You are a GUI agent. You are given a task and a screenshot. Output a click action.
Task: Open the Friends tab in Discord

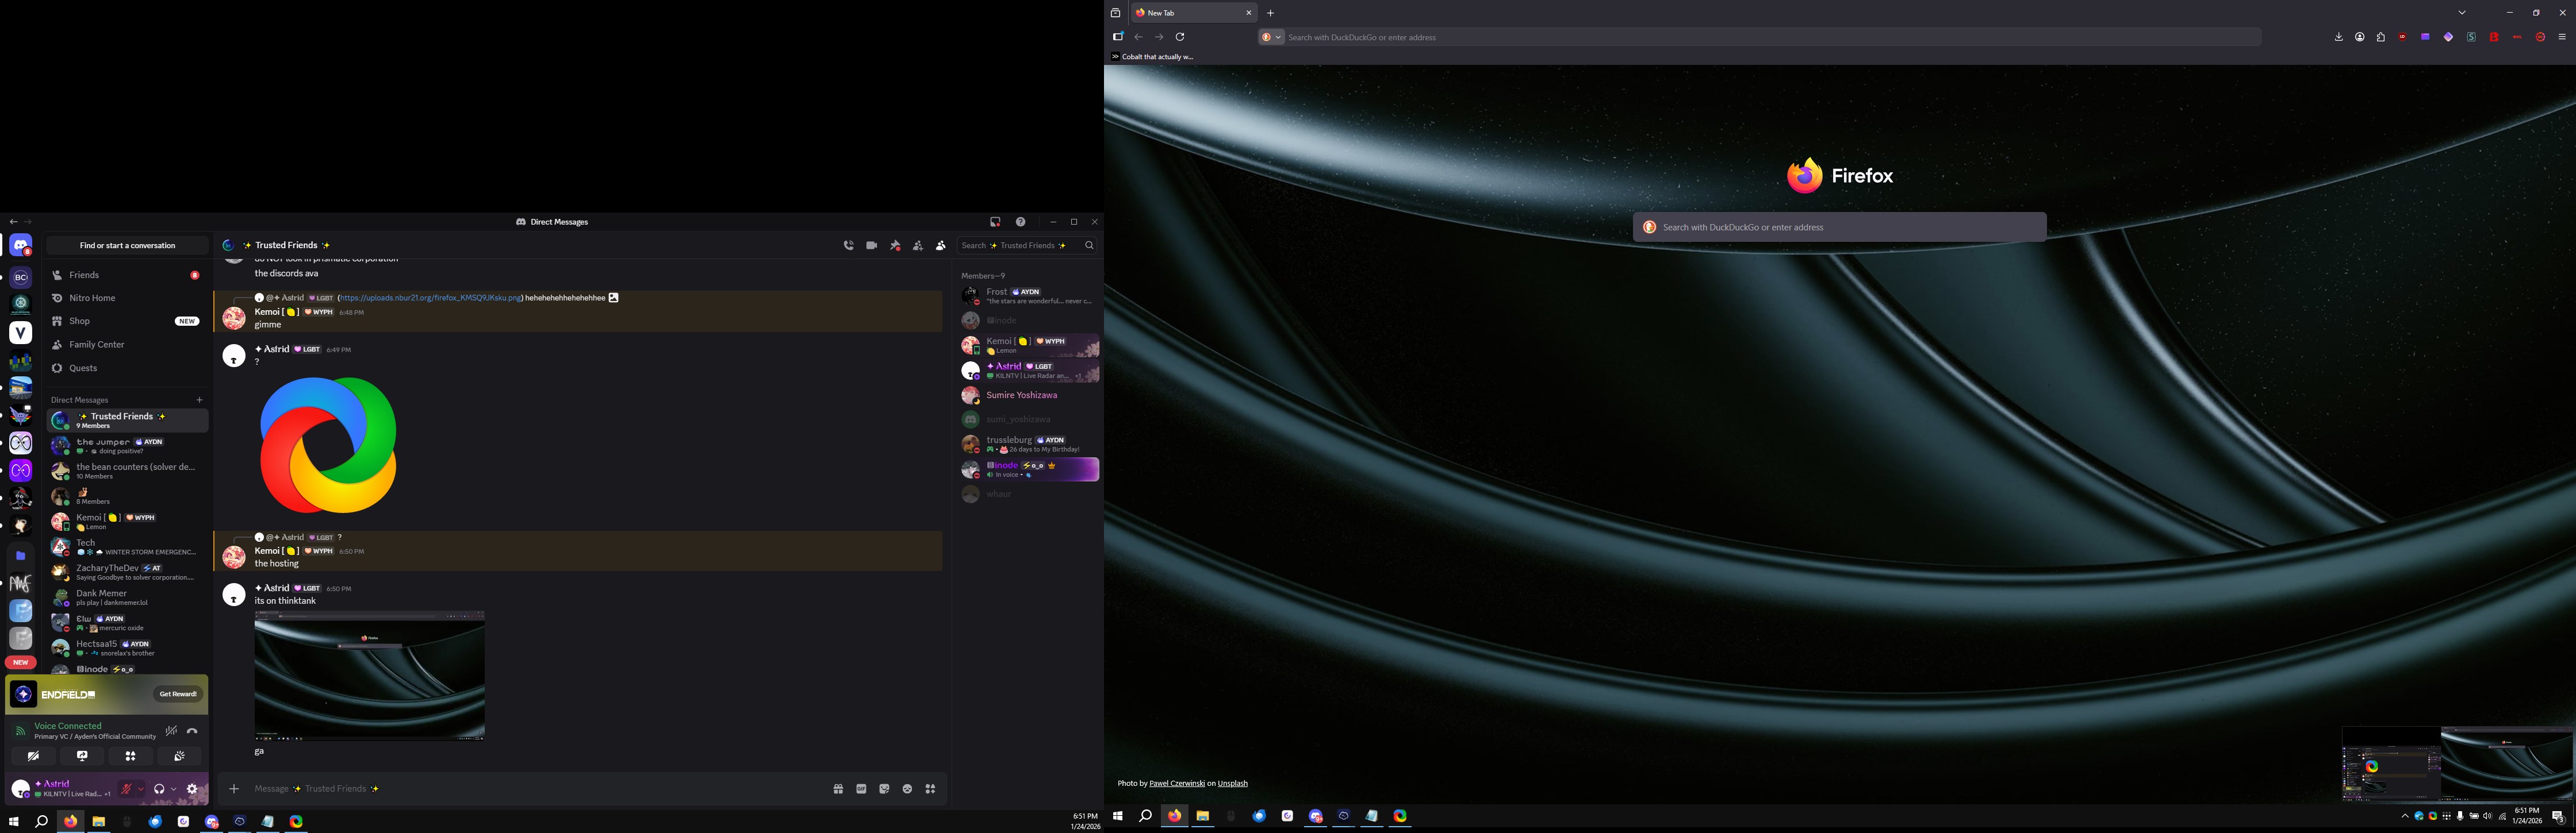pyautogui.click(x=84, y=275)
